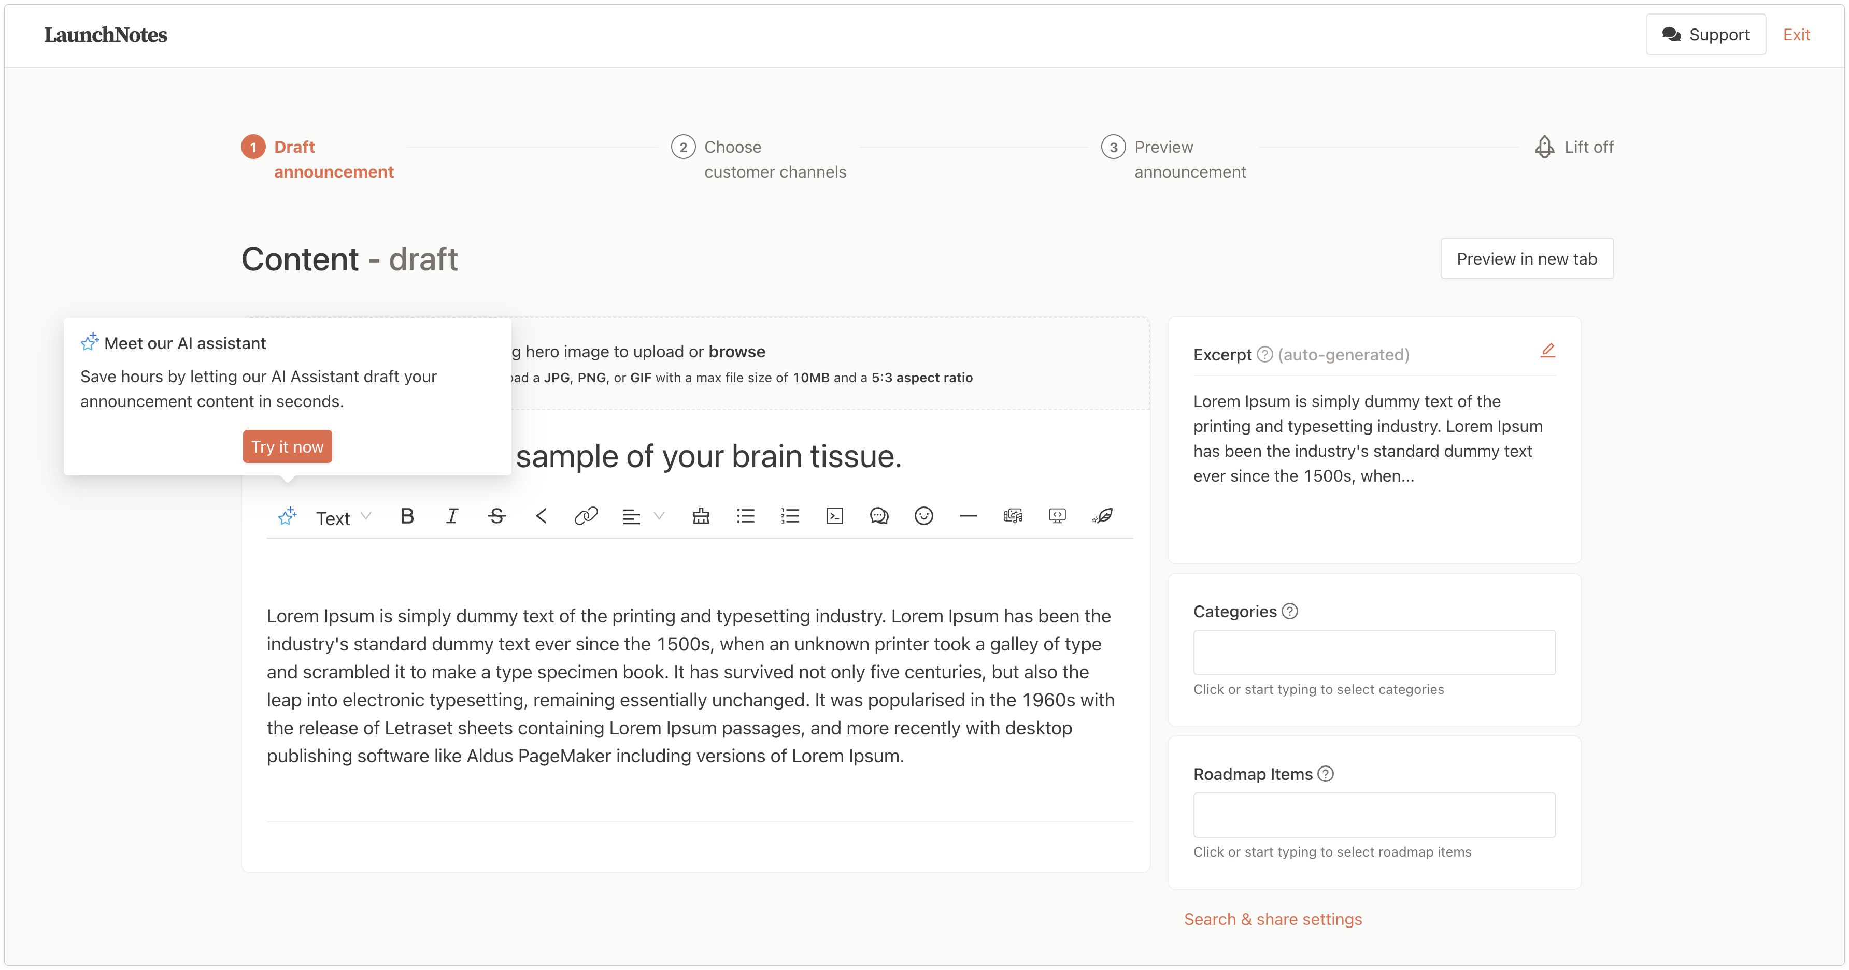Open the emoji picker smiley icon
This screenshot has height=970, width=1849.
(924, 516)
